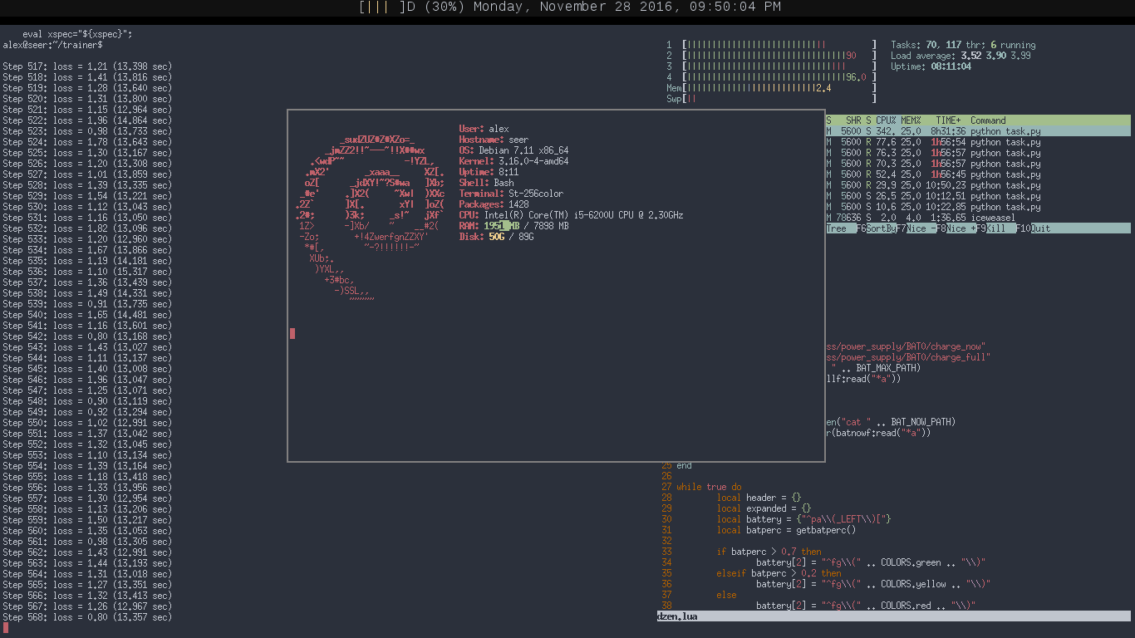Sort htop by the TIME+ column header
1135x638 pixels.
[x=948, y=120]
